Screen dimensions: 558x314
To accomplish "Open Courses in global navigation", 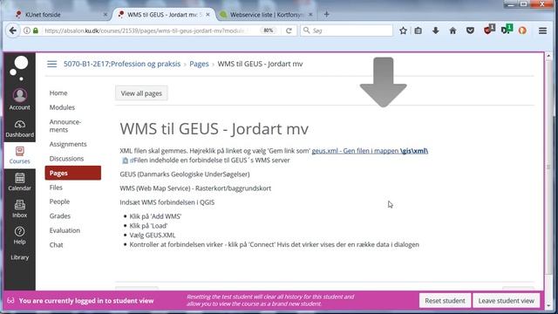I will tap(19, 155).
